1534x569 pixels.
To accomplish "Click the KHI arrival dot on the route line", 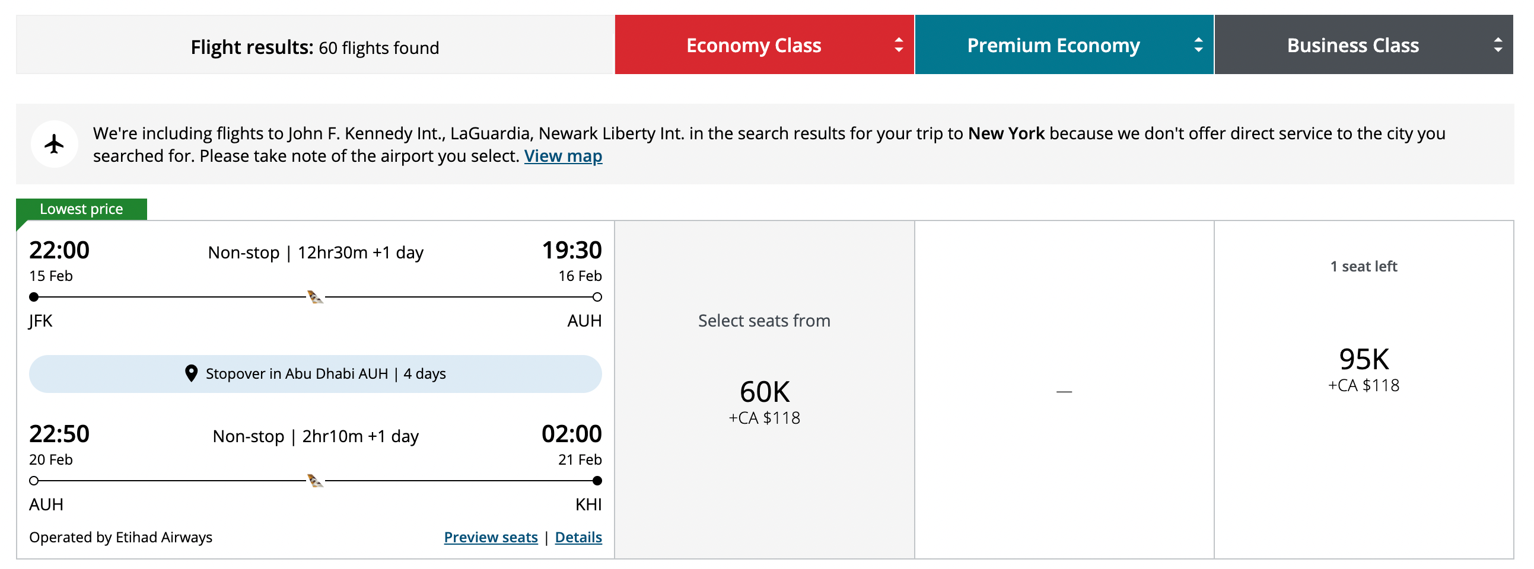I will (x=597, y=480).
